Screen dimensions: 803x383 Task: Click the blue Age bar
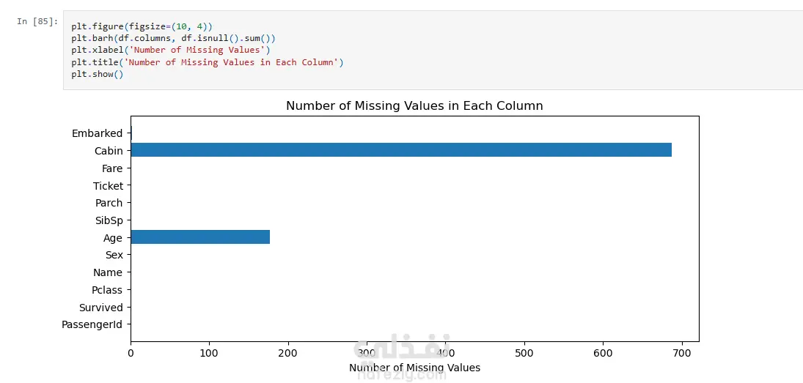(199, 237)
